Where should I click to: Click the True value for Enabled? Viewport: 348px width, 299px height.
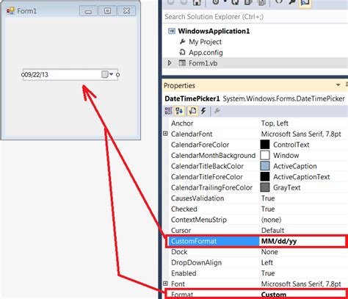(x=268, y=273)
